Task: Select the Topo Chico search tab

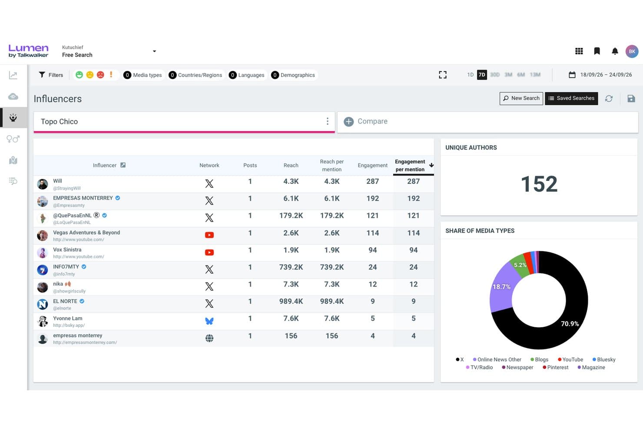Action: pos(184,122)
